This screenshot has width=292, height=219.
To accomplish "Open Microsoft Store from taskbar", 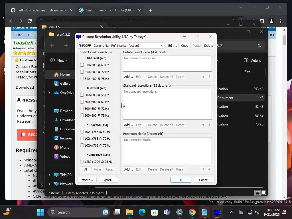I will click(154, 212).
